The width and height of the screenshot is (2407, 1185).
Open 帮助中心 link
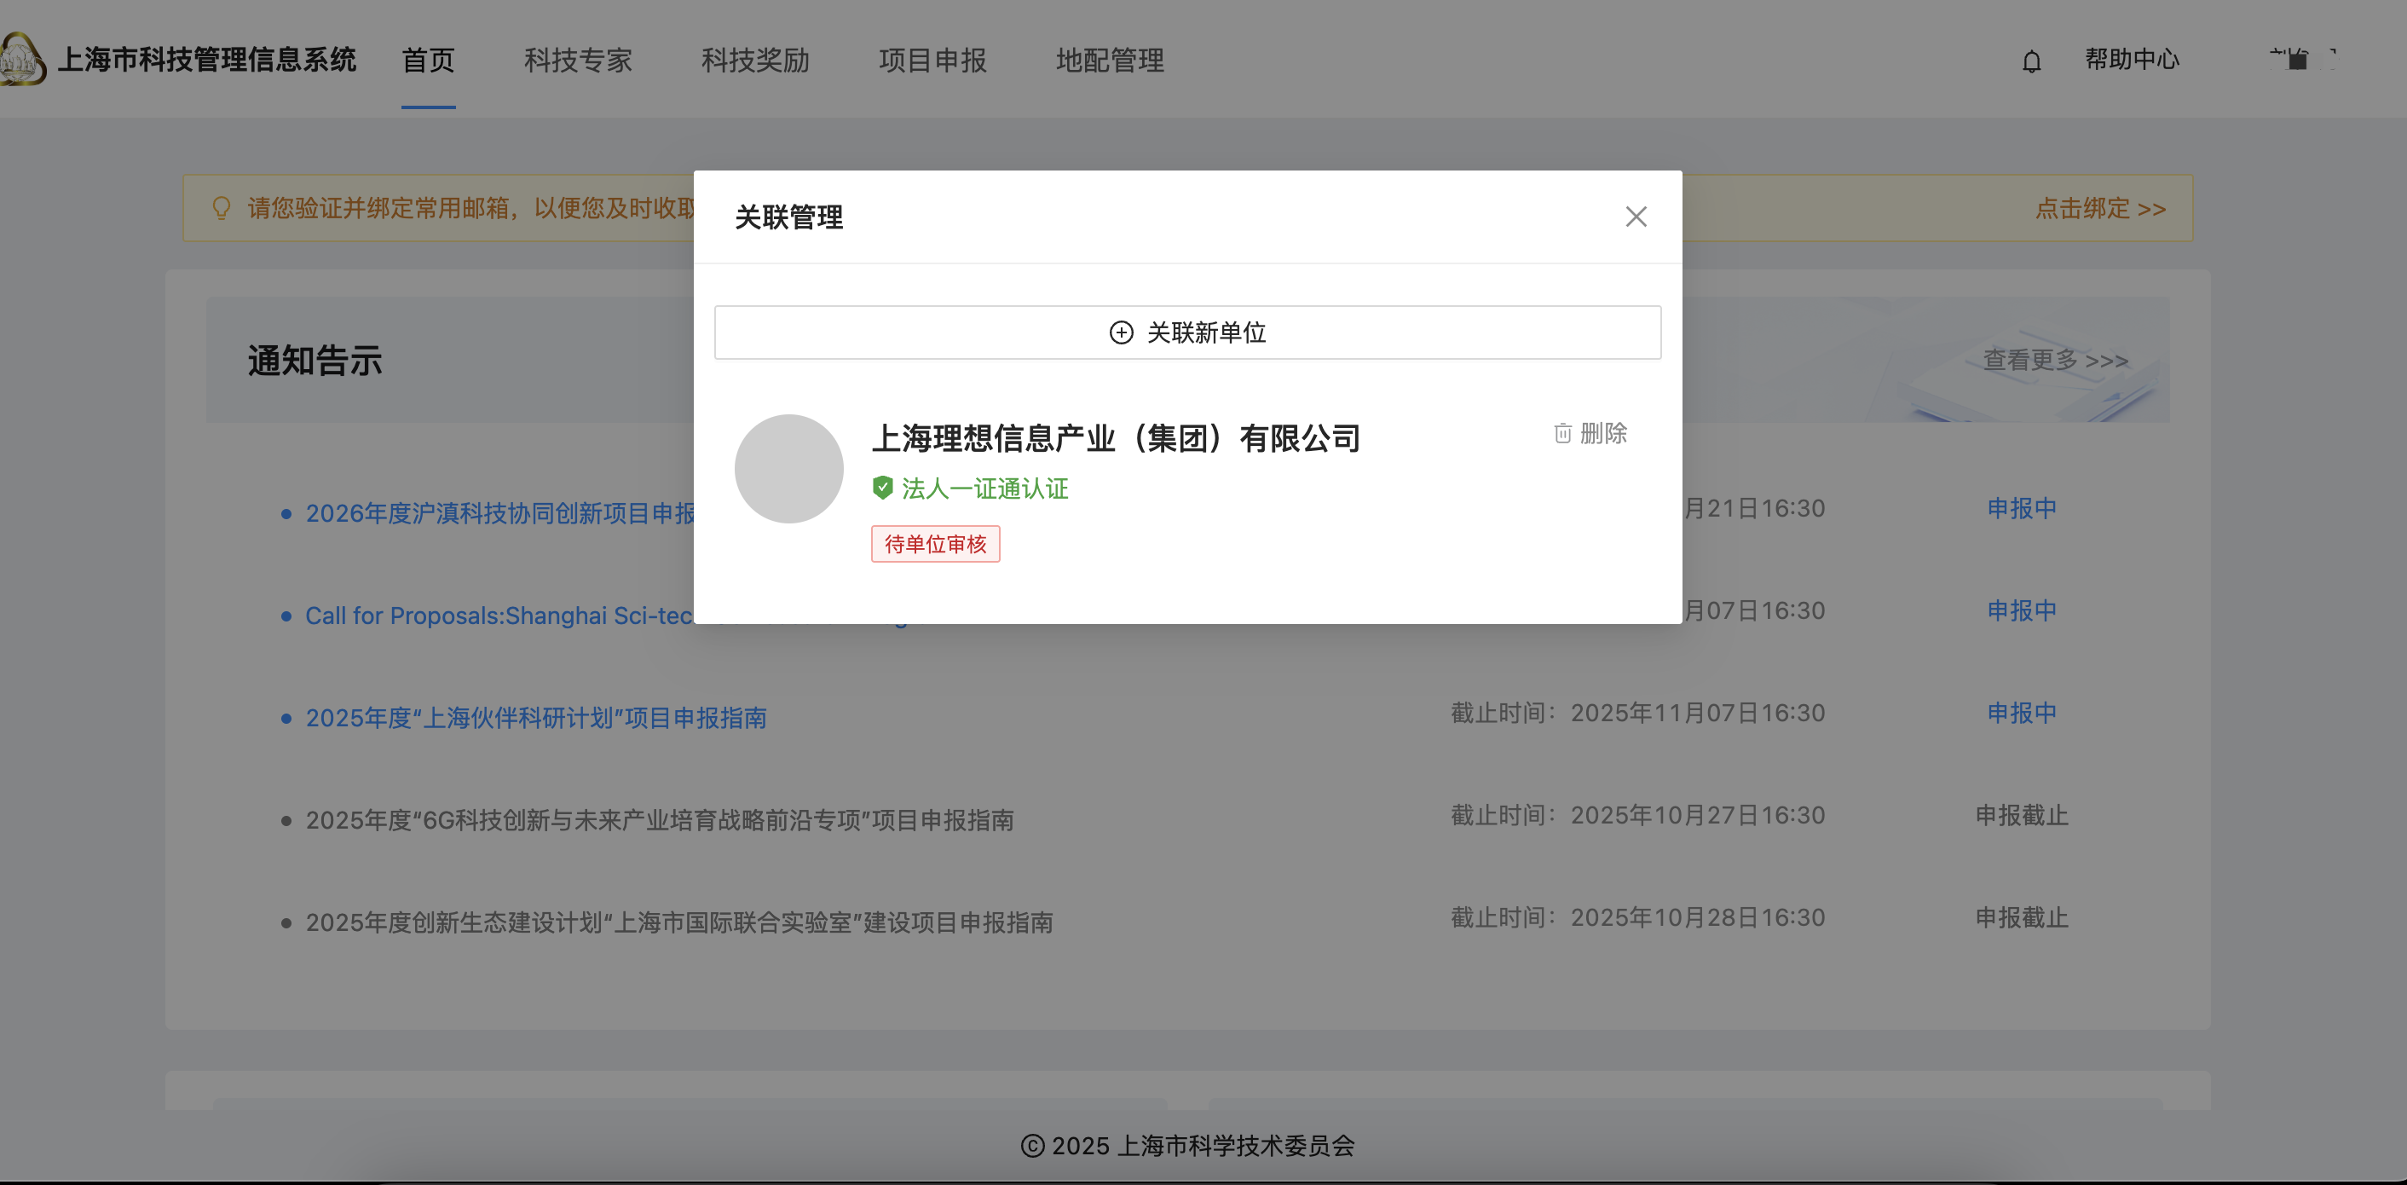[x=2132, y=60]
